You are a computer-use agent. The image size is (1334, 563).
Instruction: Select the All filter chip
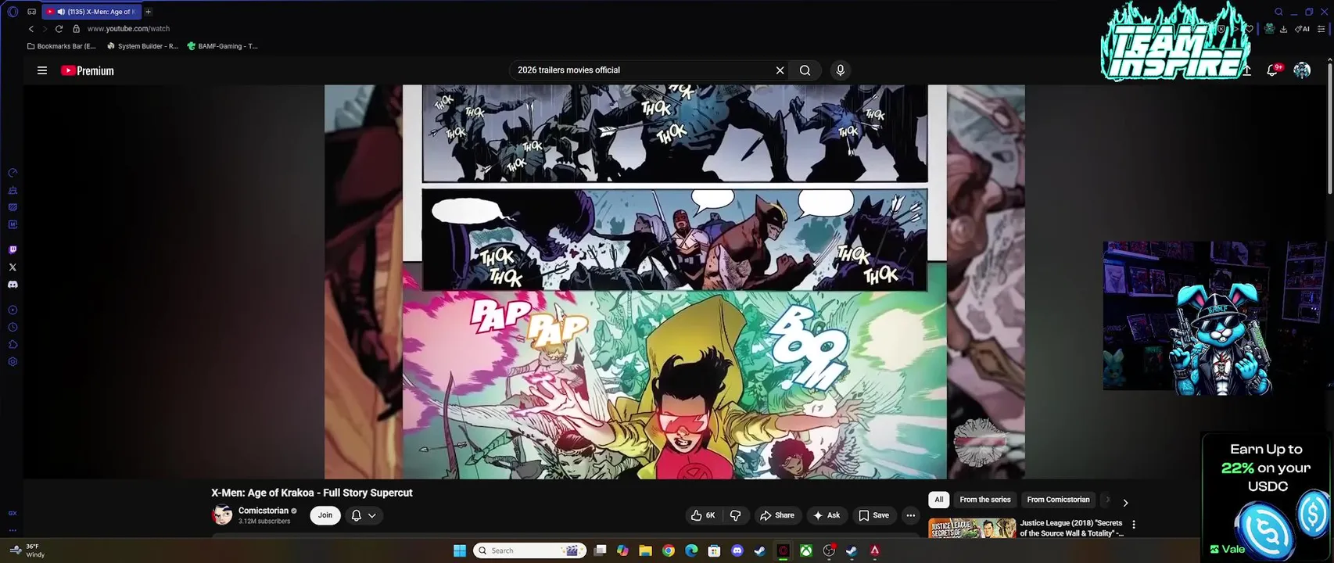(x=939, y=500)
